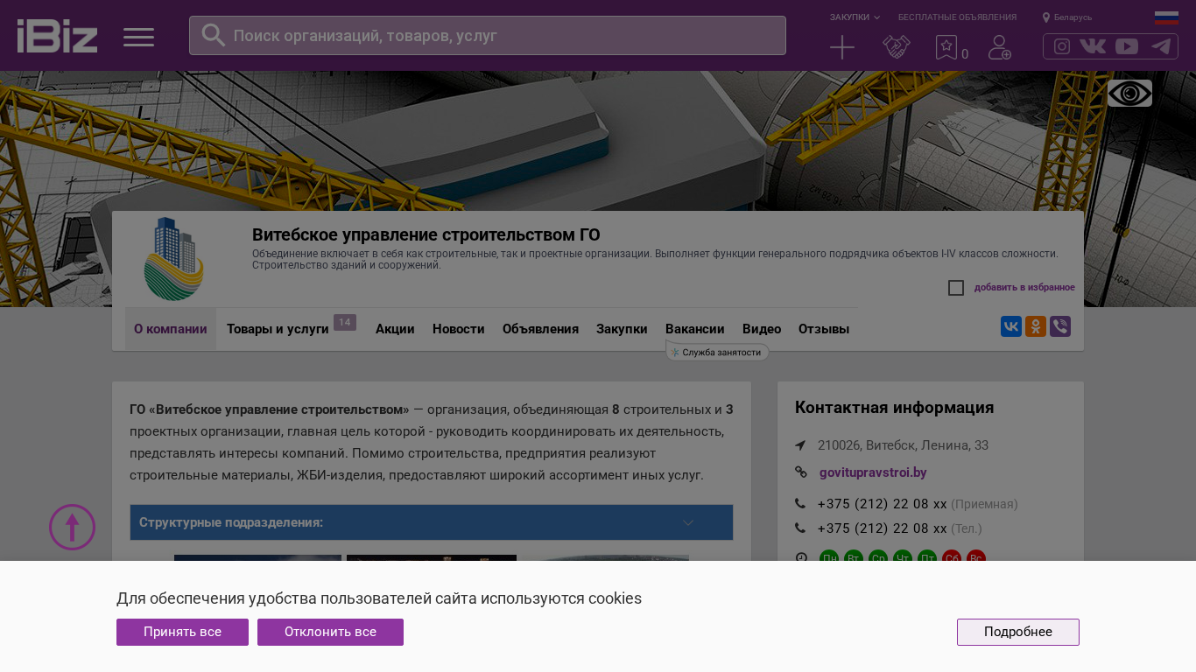Click the scroll-to-top arrow circle
The height and width of the screenshot is (672, 1196).
pos(72,527)
